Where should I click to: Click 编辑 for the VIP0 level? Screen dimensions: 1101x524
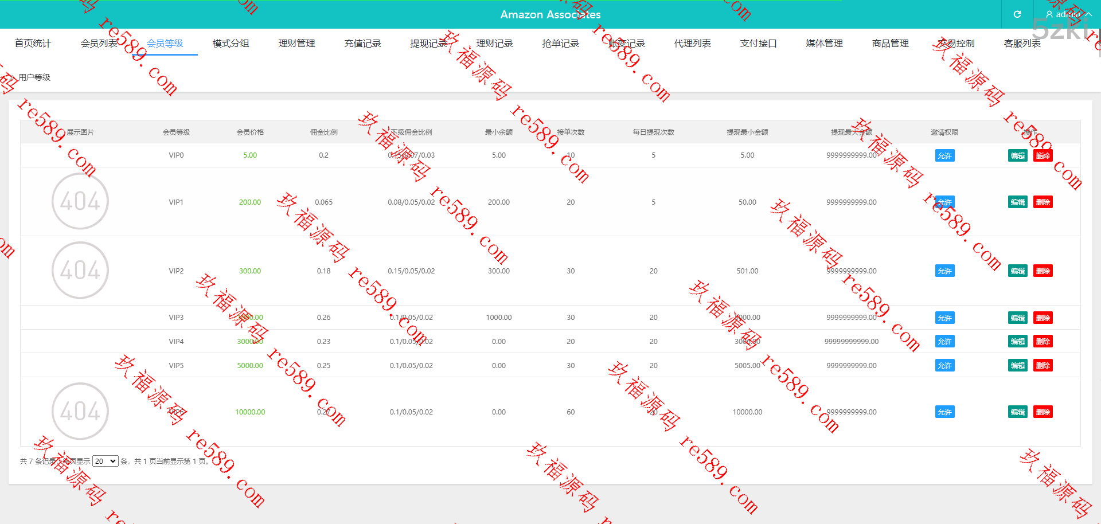(x=1018, y=155)
